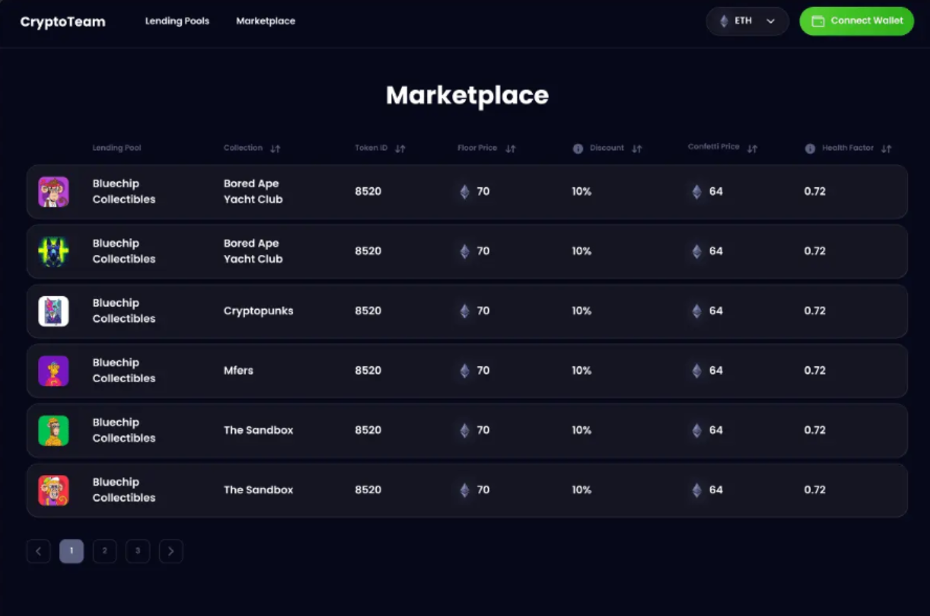The image size is (930, 616).
Task: Click confetti price value 64 in Mfers row
Action: tap(716, 371)
